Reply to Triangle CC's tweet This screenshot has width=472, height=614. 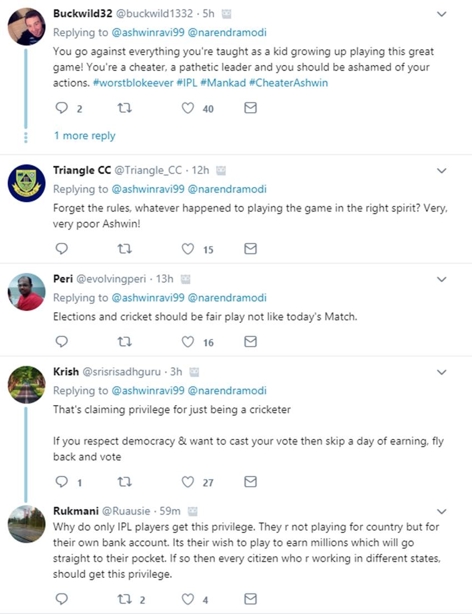pyautogui.click(x=62, y=248)
